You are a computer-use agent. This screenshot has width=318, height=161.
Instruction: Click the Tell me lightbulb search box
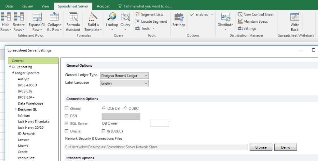pos(145,6)
